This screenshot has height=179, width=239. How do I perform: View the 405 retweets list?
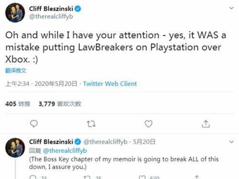(18, 104)
